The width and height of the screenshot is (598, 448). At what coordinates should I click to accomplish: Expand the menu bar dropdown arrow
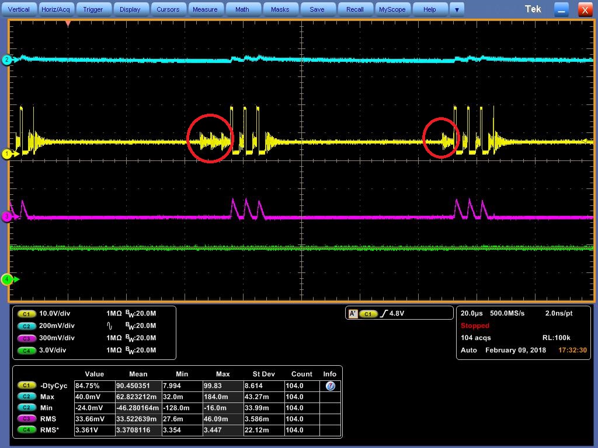(457, 9)
